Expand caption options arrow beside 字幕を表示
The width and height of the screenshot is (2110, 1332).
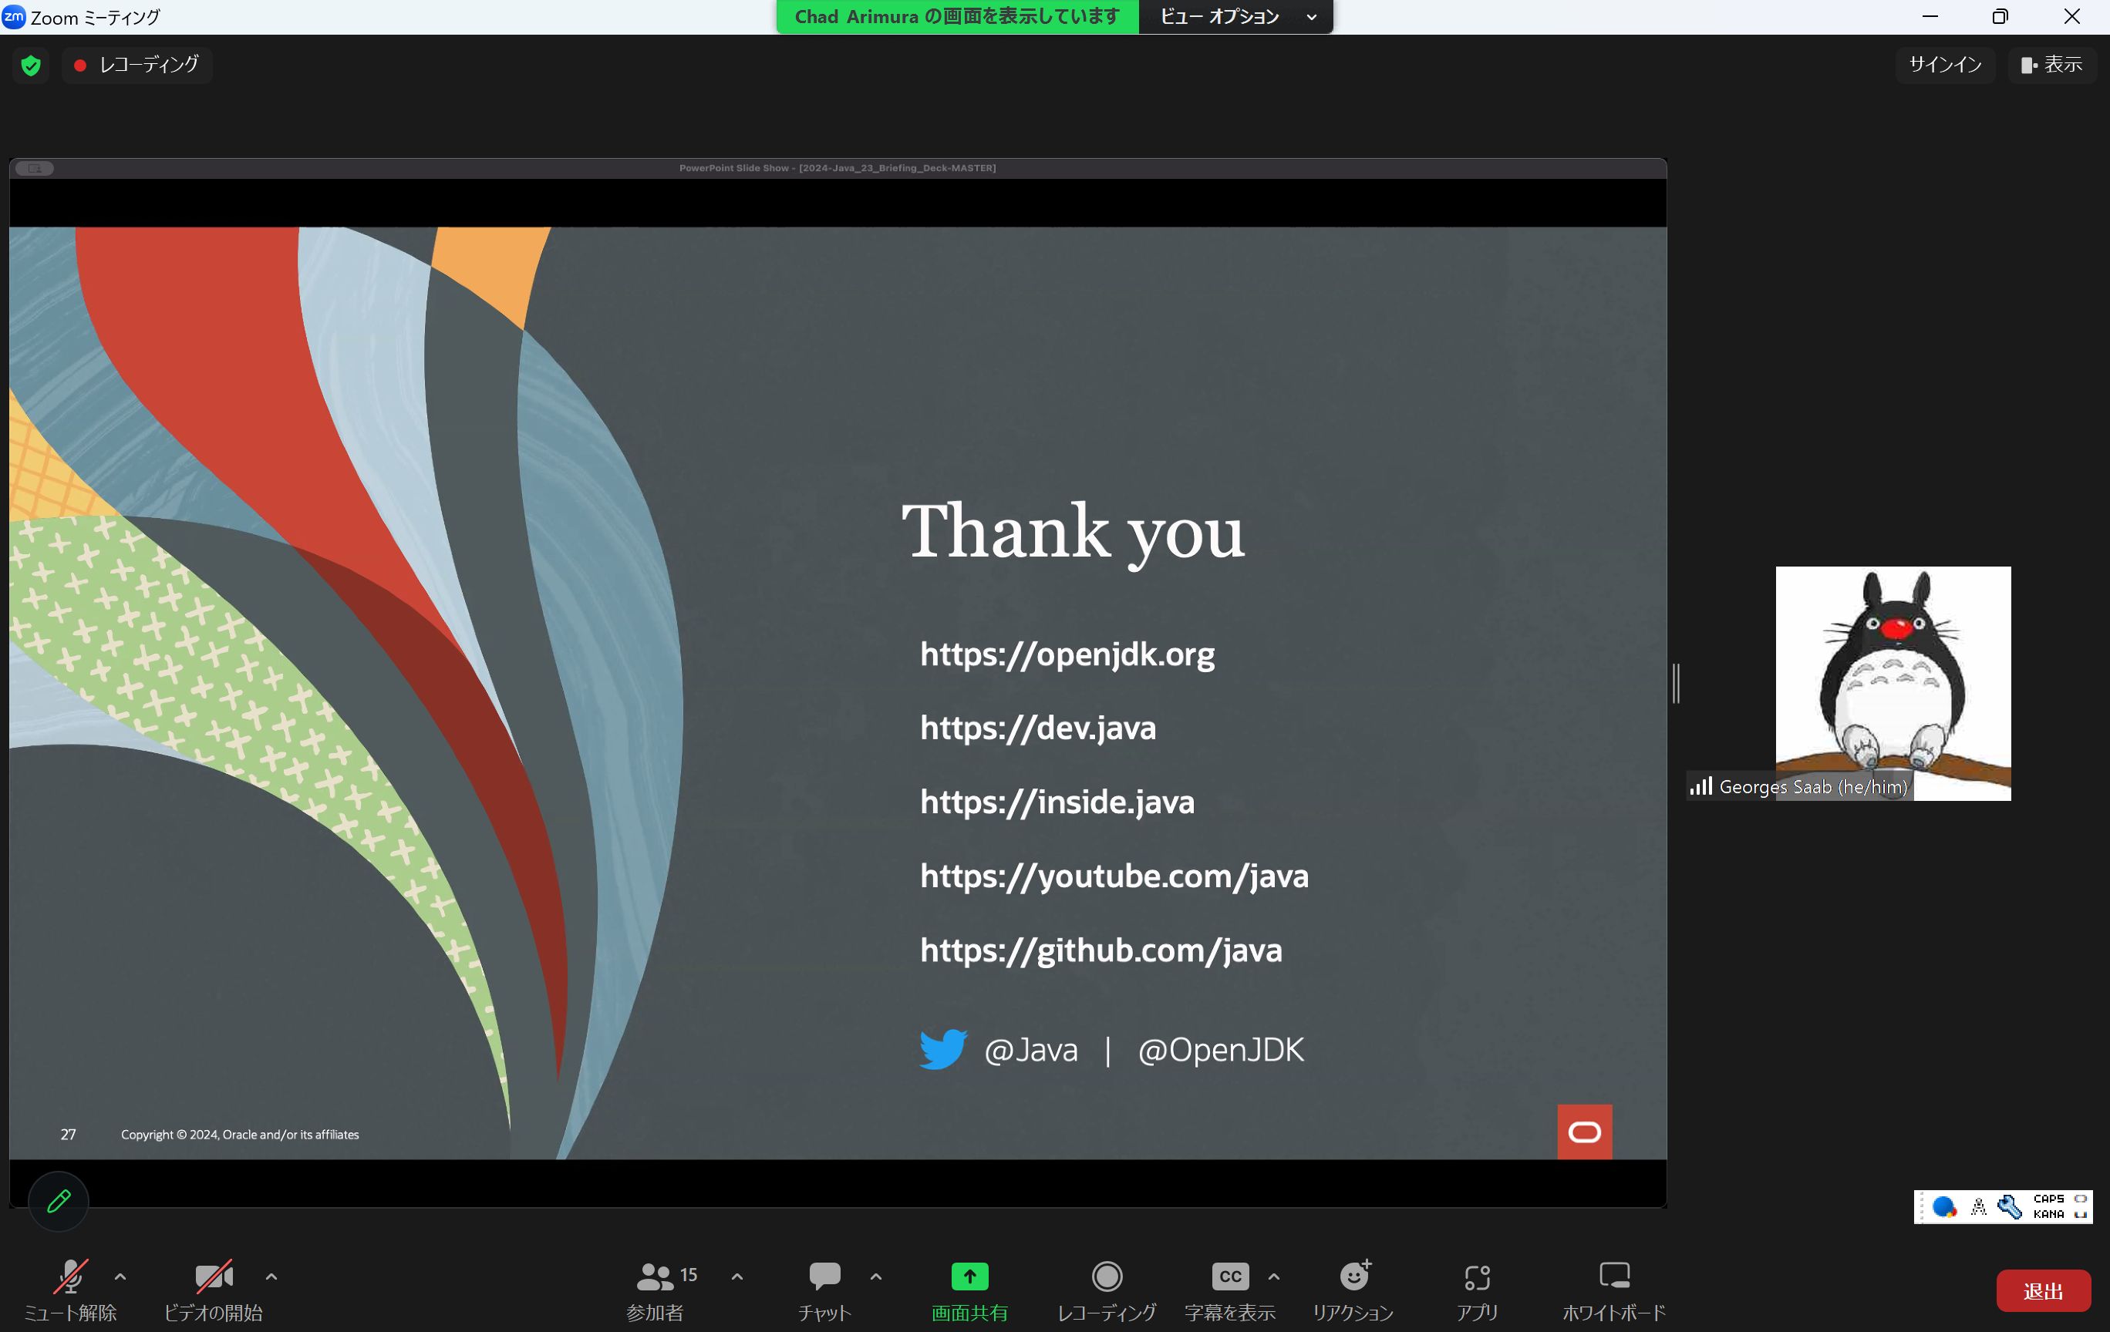point(1274,1276)
